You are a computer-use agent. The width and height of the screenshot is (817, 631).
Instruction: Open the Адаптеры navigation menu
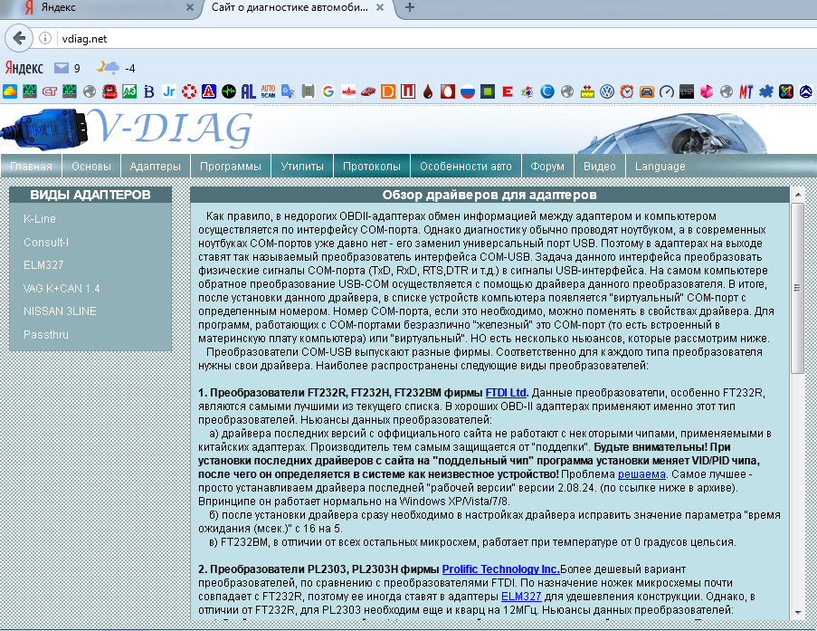[x=156, y=167]
